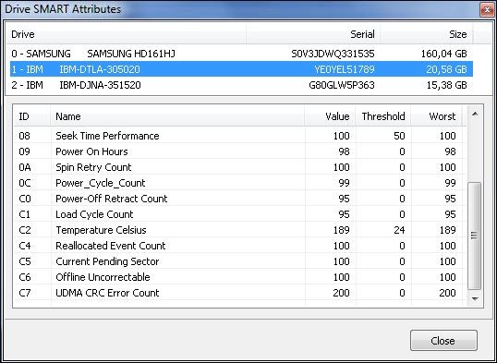Click the UDMA CRC Error Count value 200
Screen dimensions: 497x363
point(341,293)
